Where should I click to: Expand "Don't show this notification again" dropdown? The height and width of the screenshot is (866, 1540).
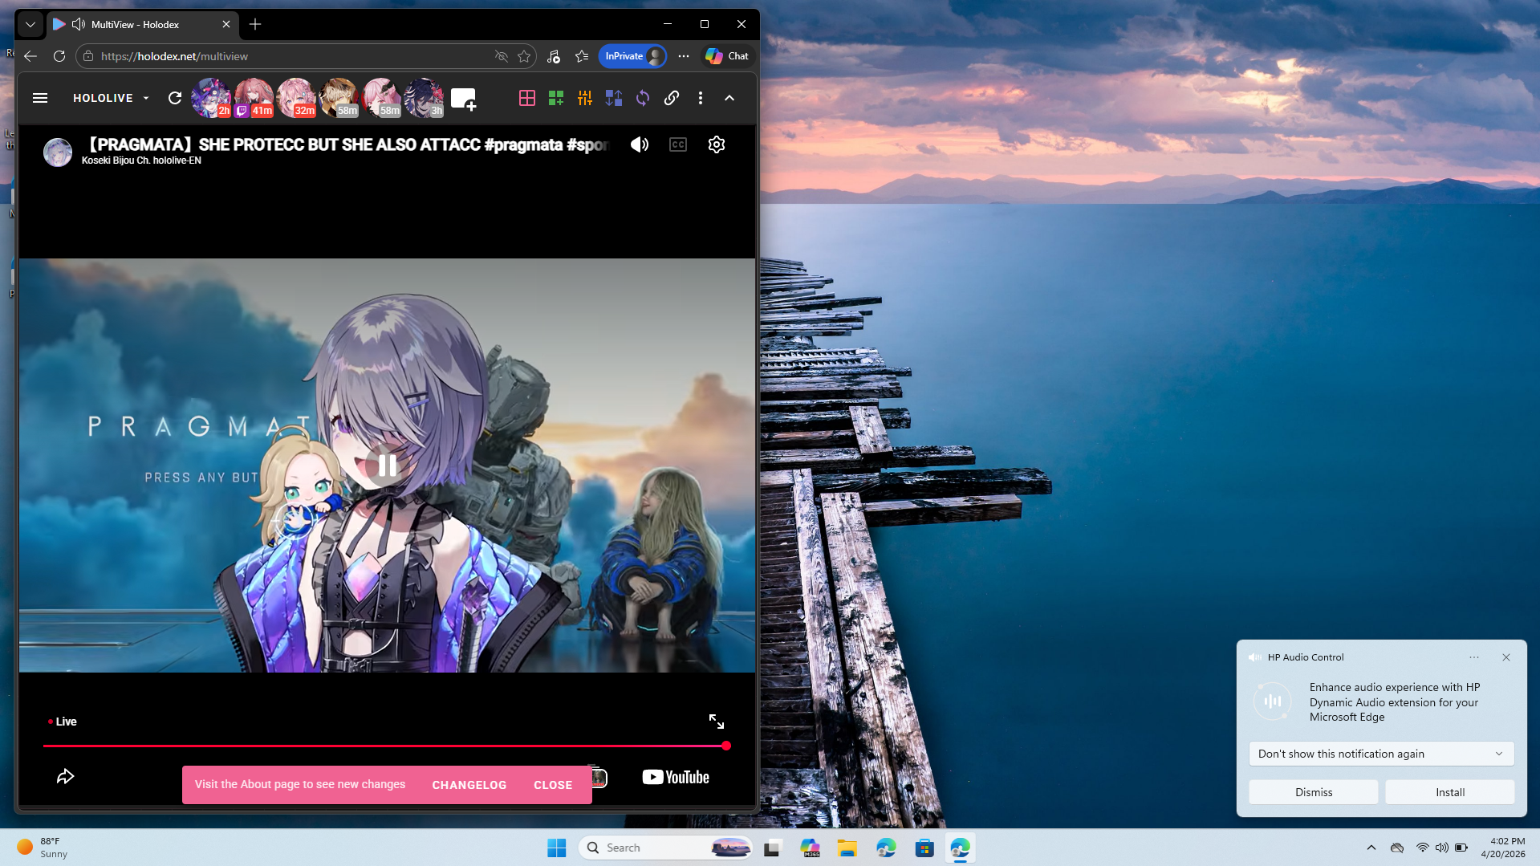click(x=1381, y=754)
